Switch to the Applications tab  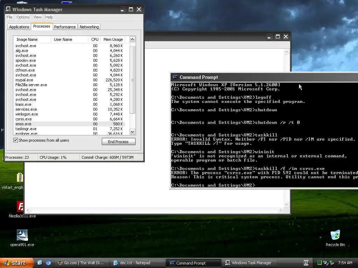pos(19,27)
